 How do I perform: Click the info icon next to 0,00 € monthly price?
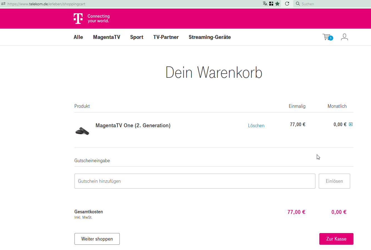tap(351, 124)
